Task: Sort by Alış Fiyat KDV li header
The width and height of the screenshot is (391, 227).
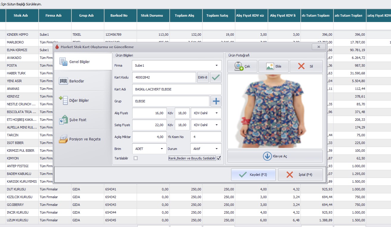Action: tap(284, 15)
